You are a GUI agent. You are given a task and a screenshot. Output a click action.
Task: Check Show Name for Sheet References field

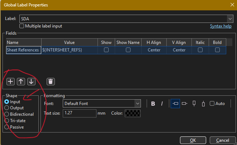128,50
